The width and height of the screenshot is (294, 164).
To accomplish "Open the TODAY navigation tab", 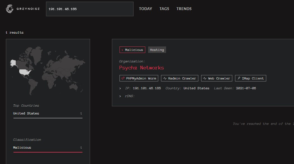I will (x=146, y=9).
